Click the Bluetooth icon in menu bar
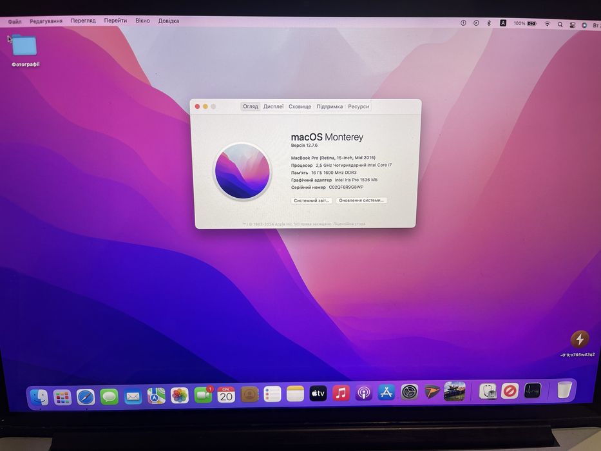 (489, 23)
